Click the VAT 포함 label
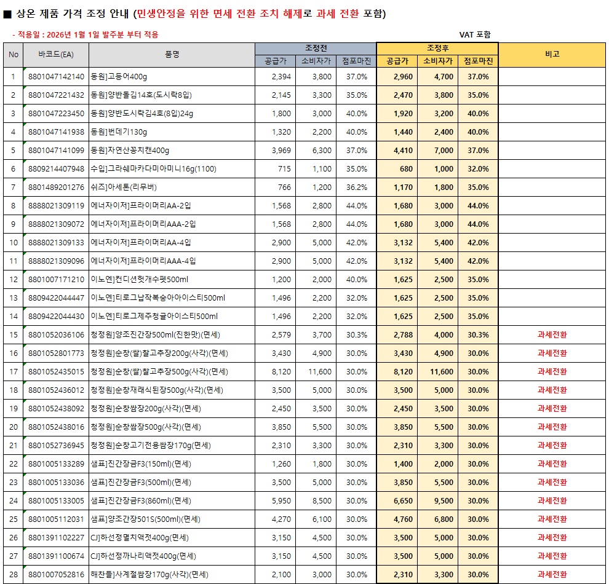 [x=475, y=35]
